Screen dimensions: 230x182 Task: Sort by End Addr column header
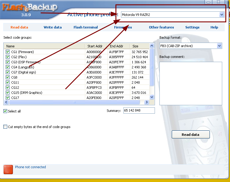(x=119, y=46)
